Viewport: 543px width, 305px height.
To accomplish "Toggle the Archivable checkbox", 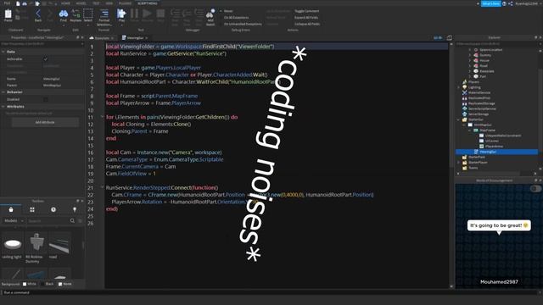I will 45,59.
